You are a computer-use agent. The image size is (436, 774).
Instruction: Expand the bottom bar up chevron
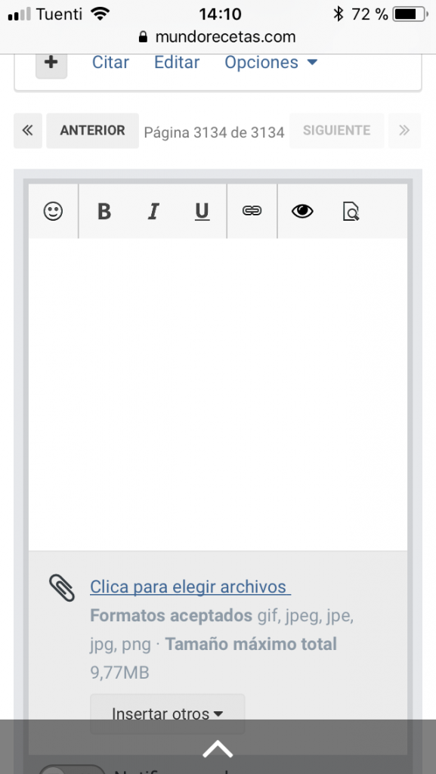coord(218,749)
